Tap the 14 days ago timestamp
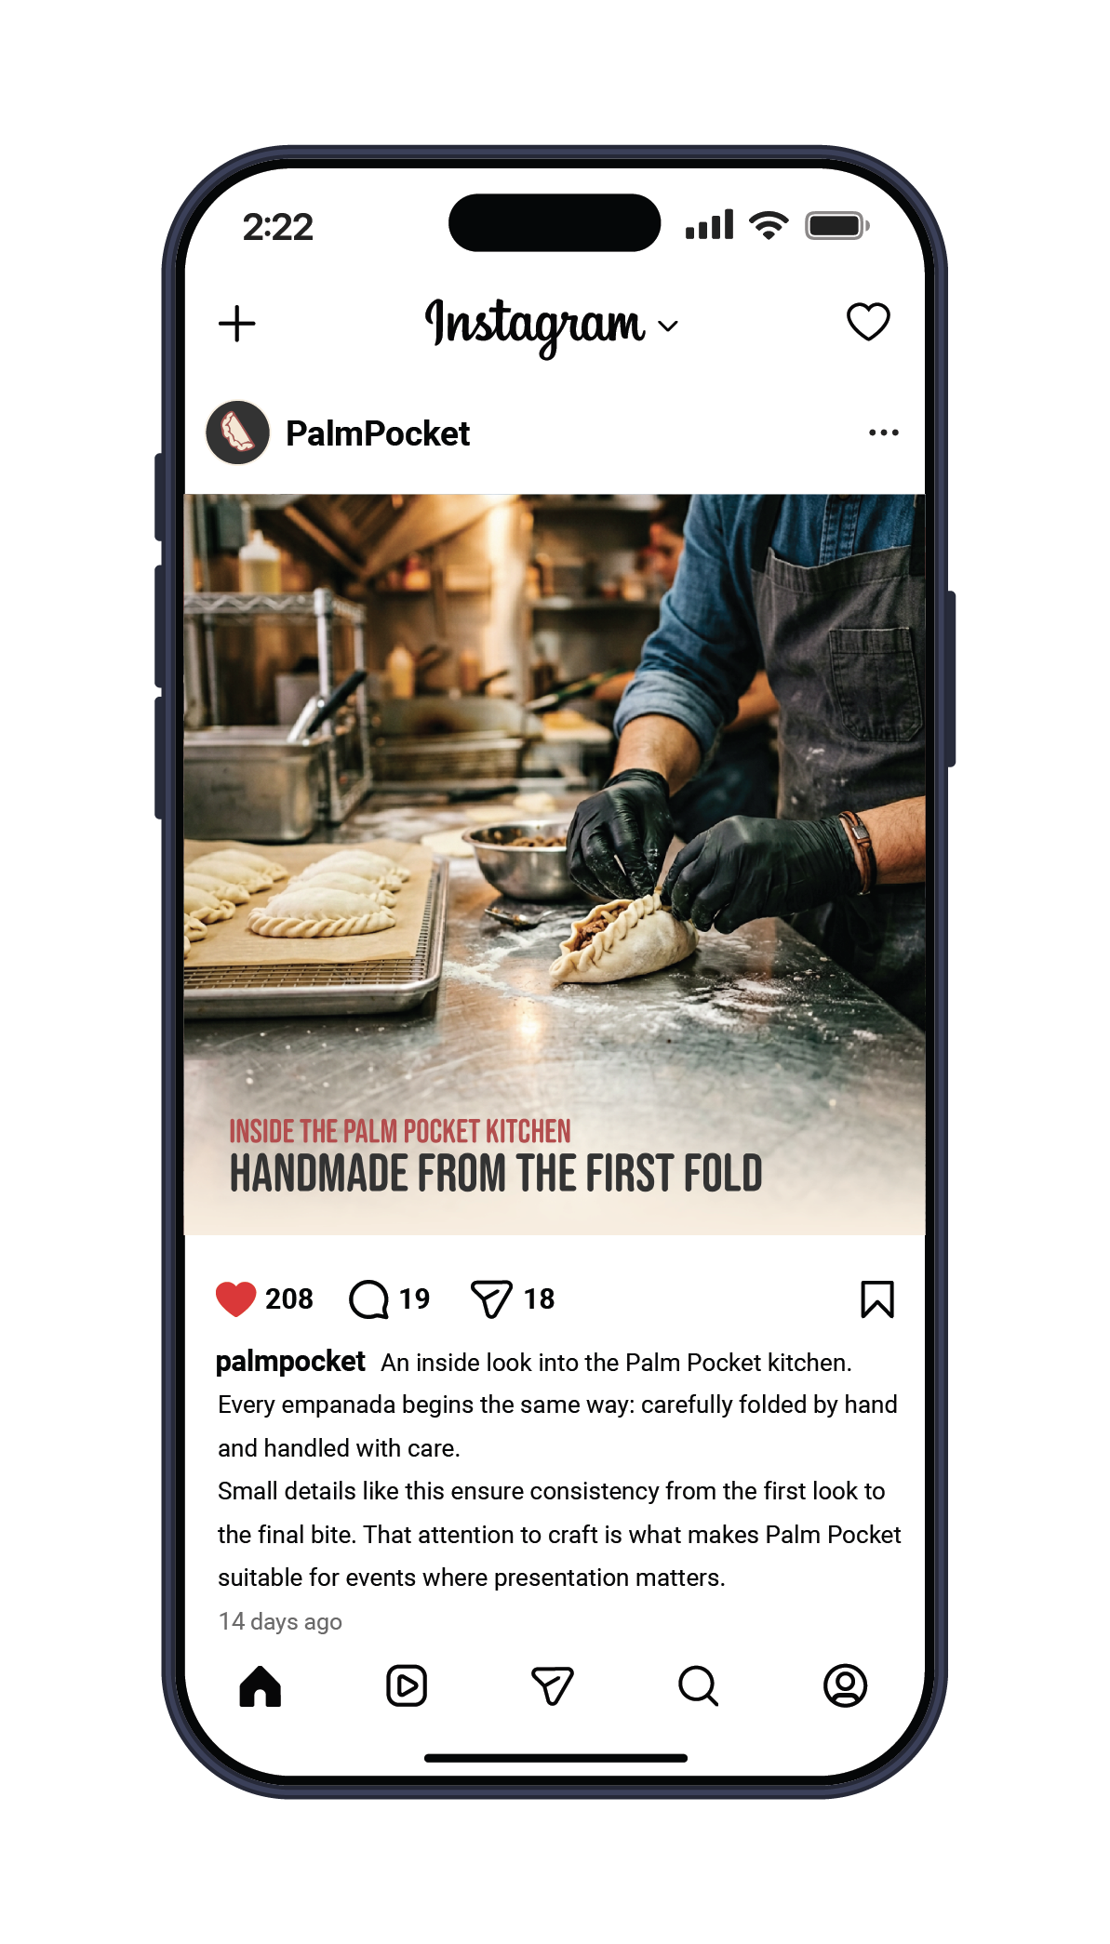 tap(280, 1621)
